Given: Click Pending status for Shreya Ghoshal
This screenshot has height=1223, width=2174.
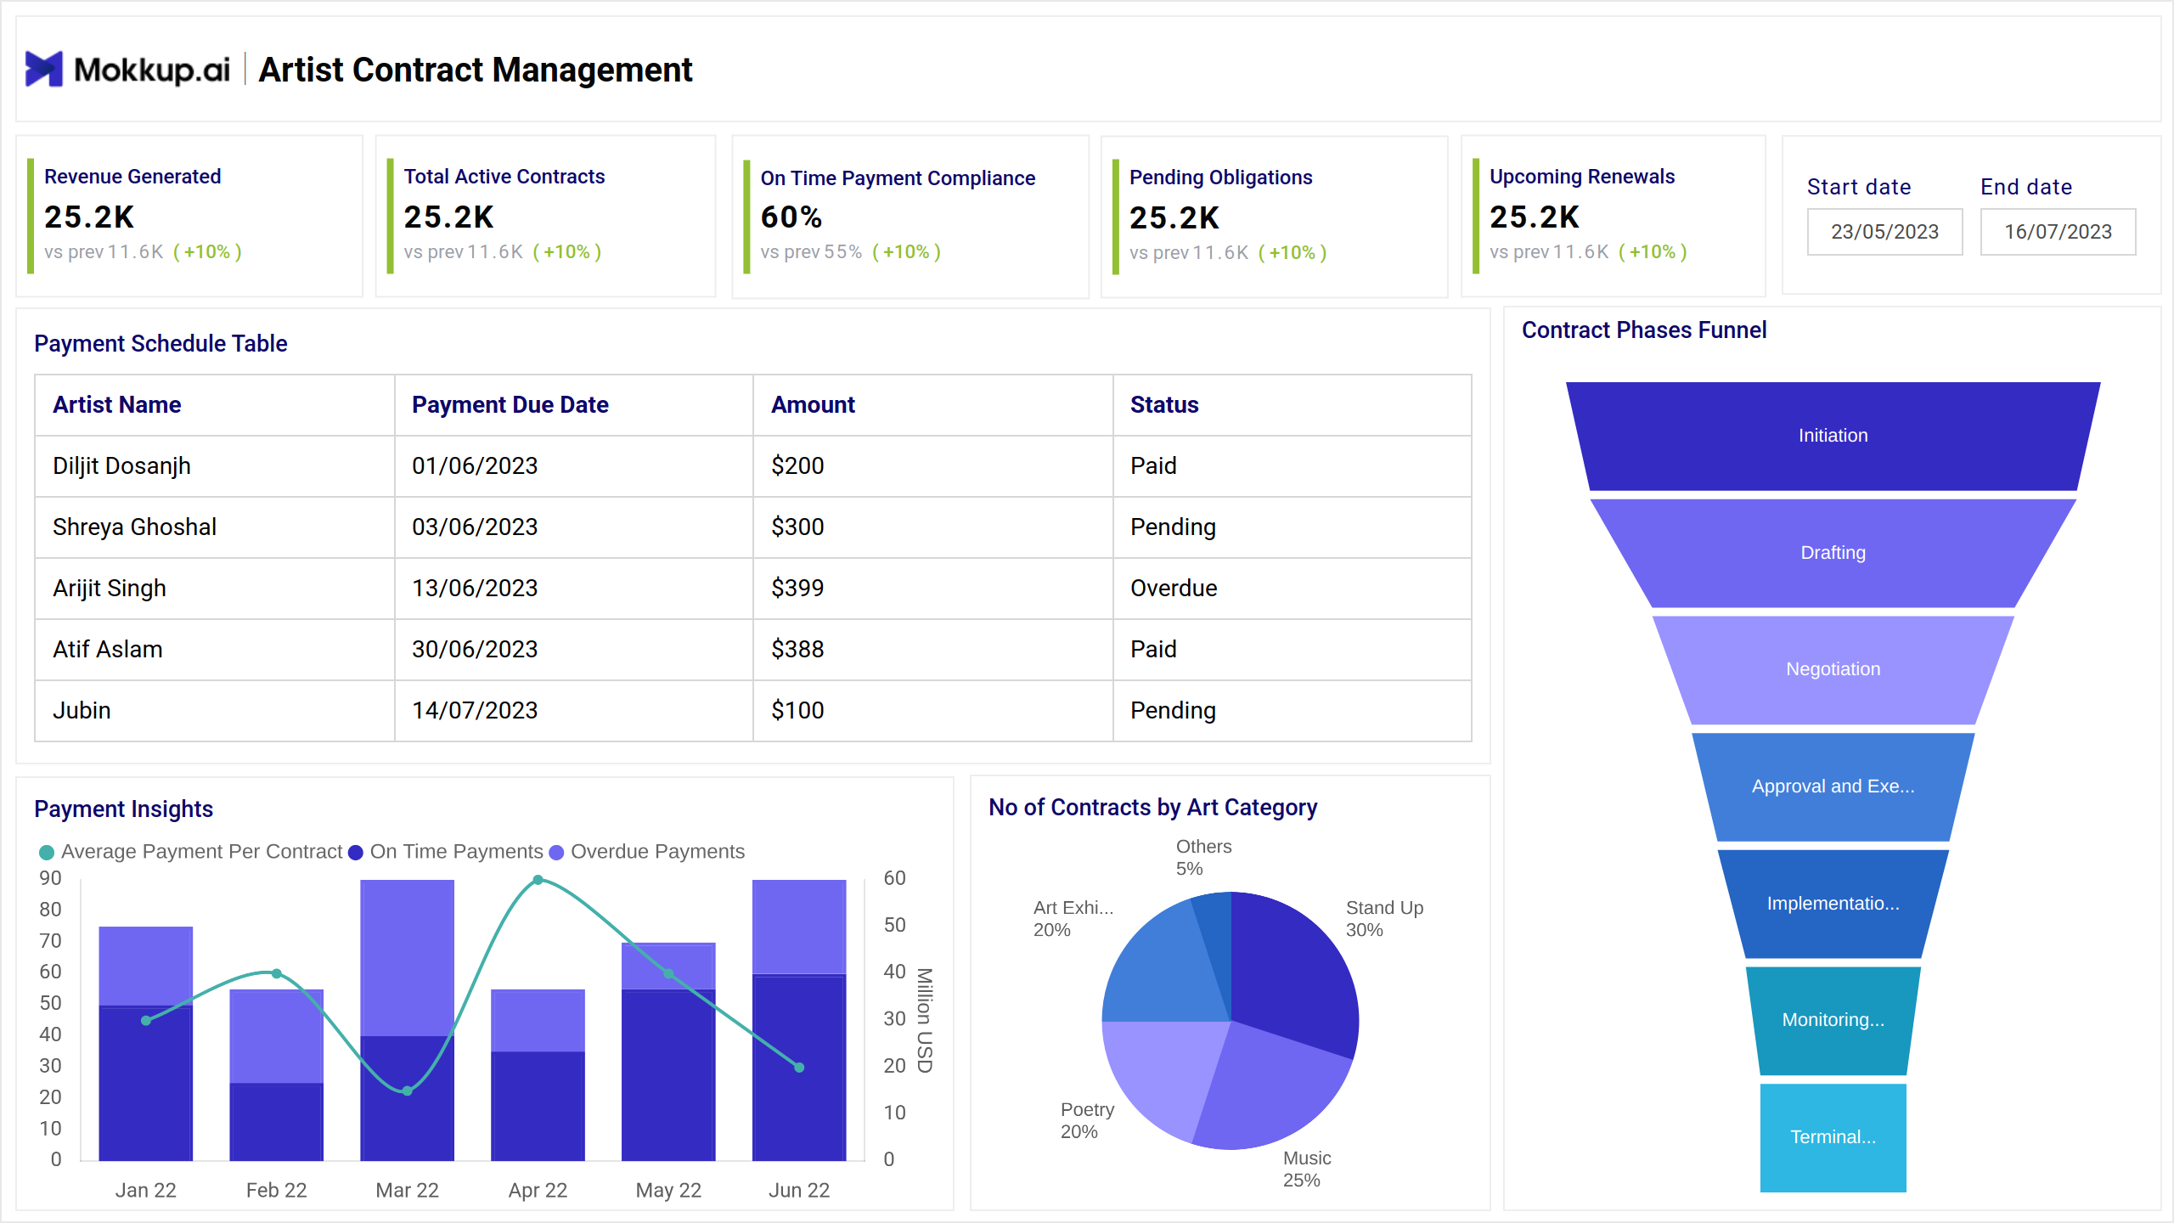Looking at the screenshot, I should pyautogui.click(x=1293, y=527).
